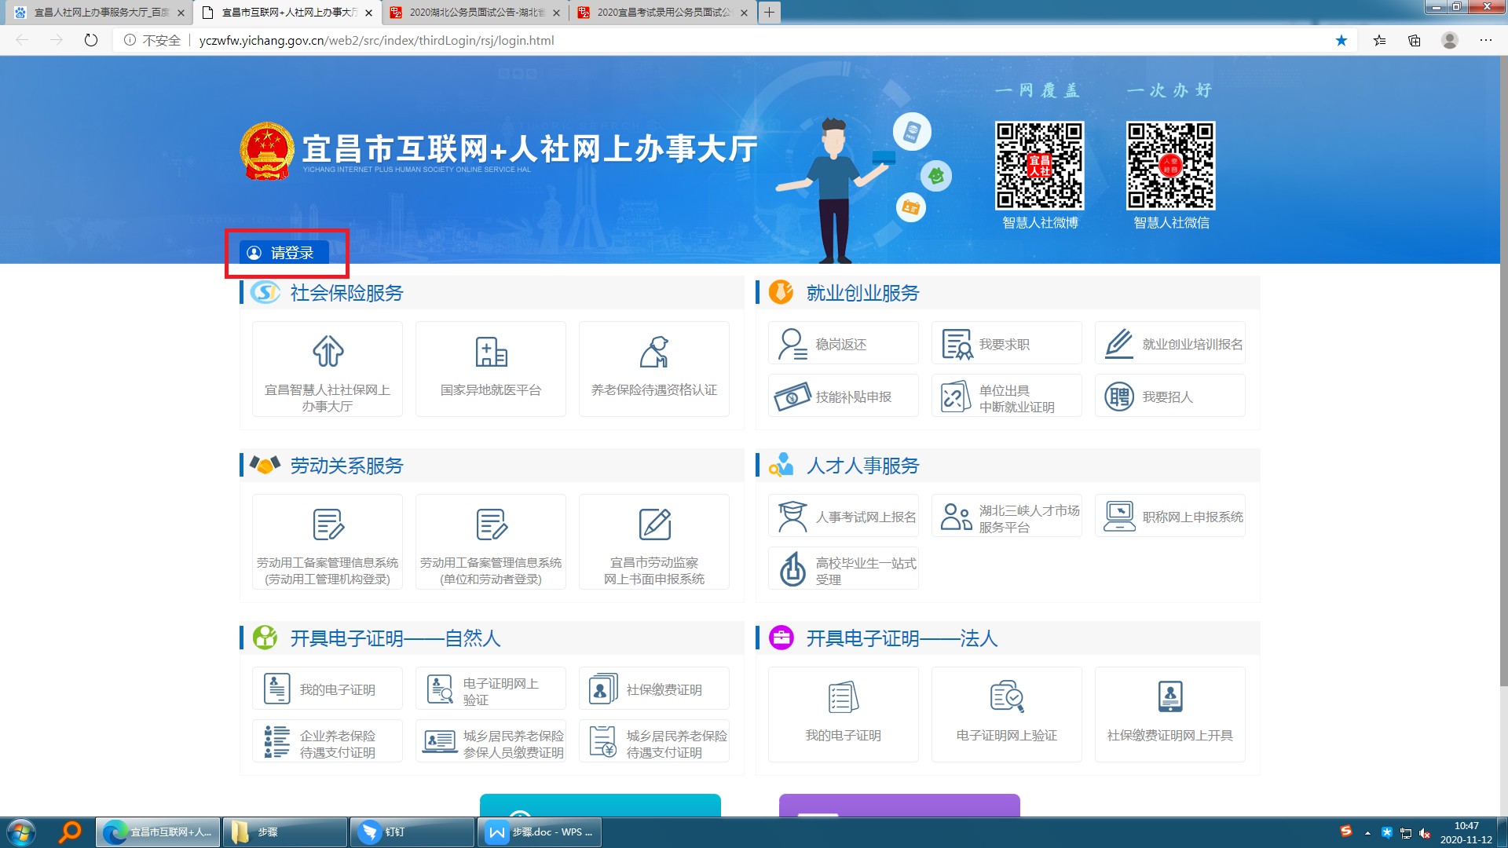Open a new browser tab
1508x848 pixels.
[x=770, y=13]
